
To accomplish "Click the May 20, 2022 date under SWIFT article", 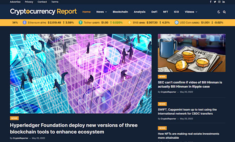I will point(186,119).
